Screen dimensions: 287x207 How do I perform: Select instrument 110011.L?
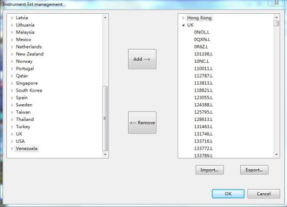click(x=204, y=69)
